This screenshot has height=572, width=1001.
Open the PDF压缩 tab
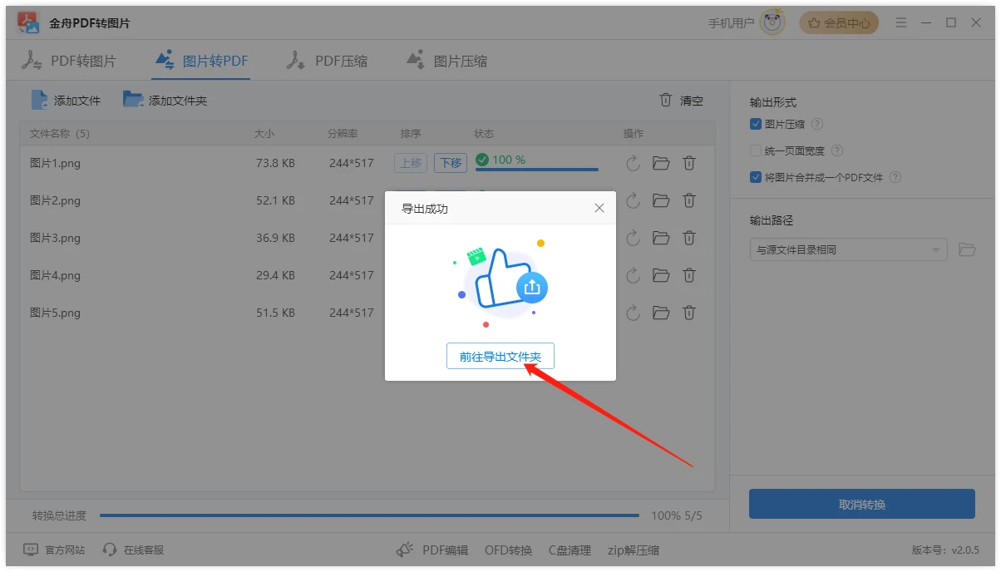(x=328, y=61)
